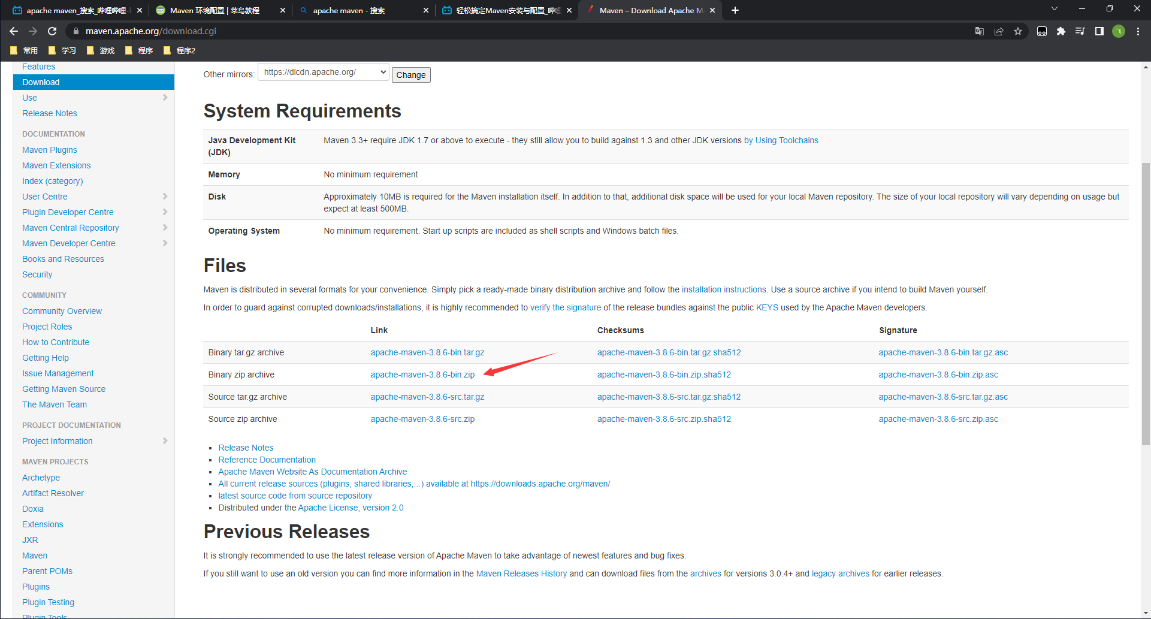Open Reference Documentation link
1151x619 pixels.
[267, 460]
